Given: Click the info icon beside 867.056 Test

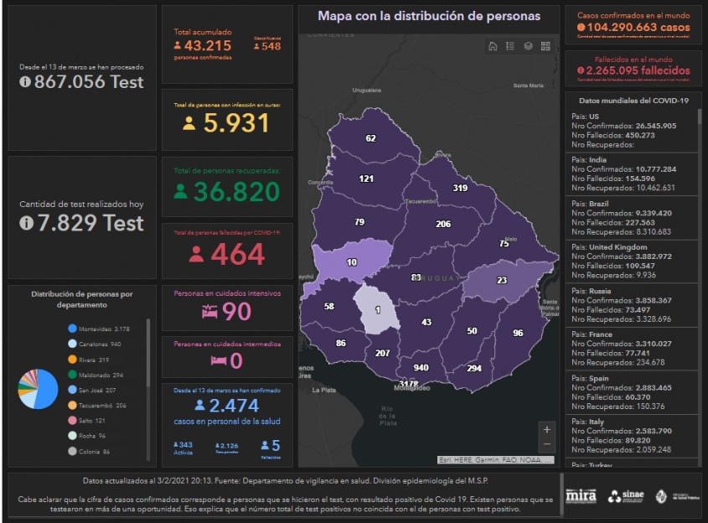Looking at the screenshot, I should (x=25, y=82).
